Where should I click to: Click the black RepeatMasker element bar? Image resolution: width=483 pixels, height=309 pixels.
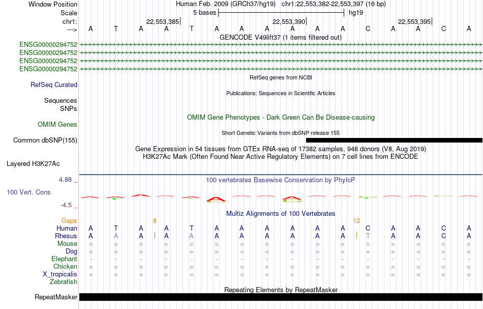[x=281, y=297]
